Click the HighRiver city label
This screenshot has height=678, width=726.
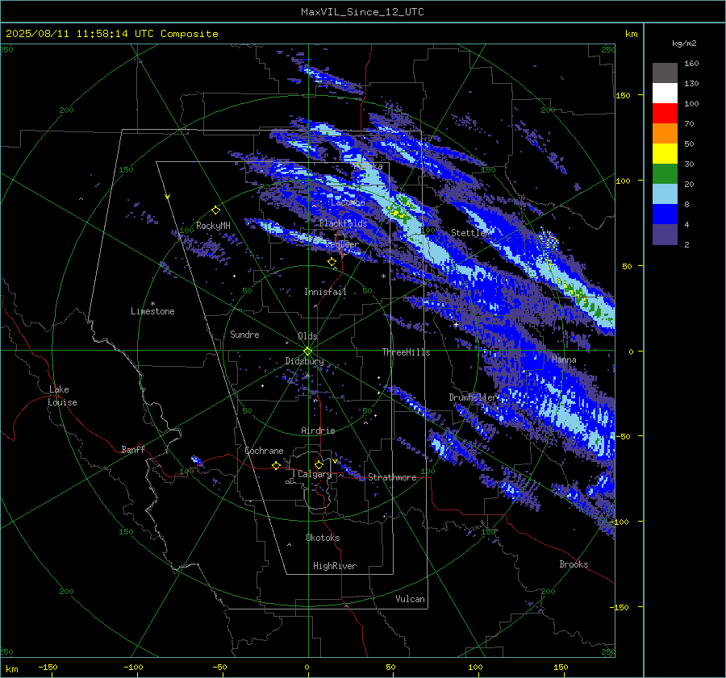click(x=335, y=566)
